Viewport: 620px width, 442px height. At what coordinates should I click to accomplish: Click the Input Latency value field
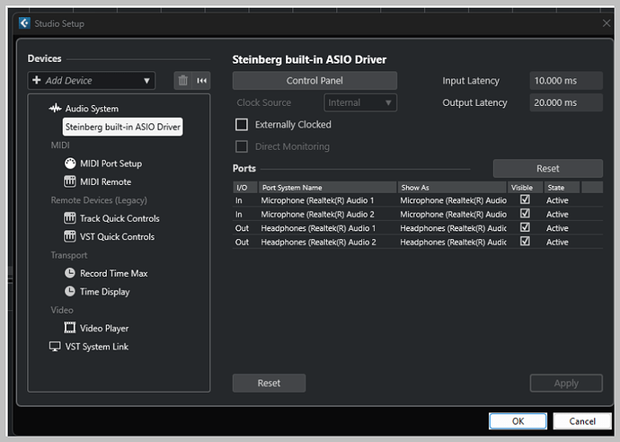coord(566,81)
